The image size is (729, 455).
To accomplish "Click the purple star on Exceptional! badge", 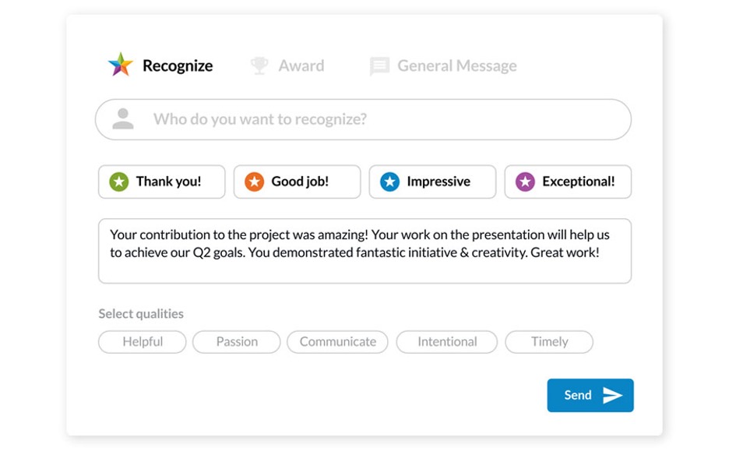I will 524,182.
